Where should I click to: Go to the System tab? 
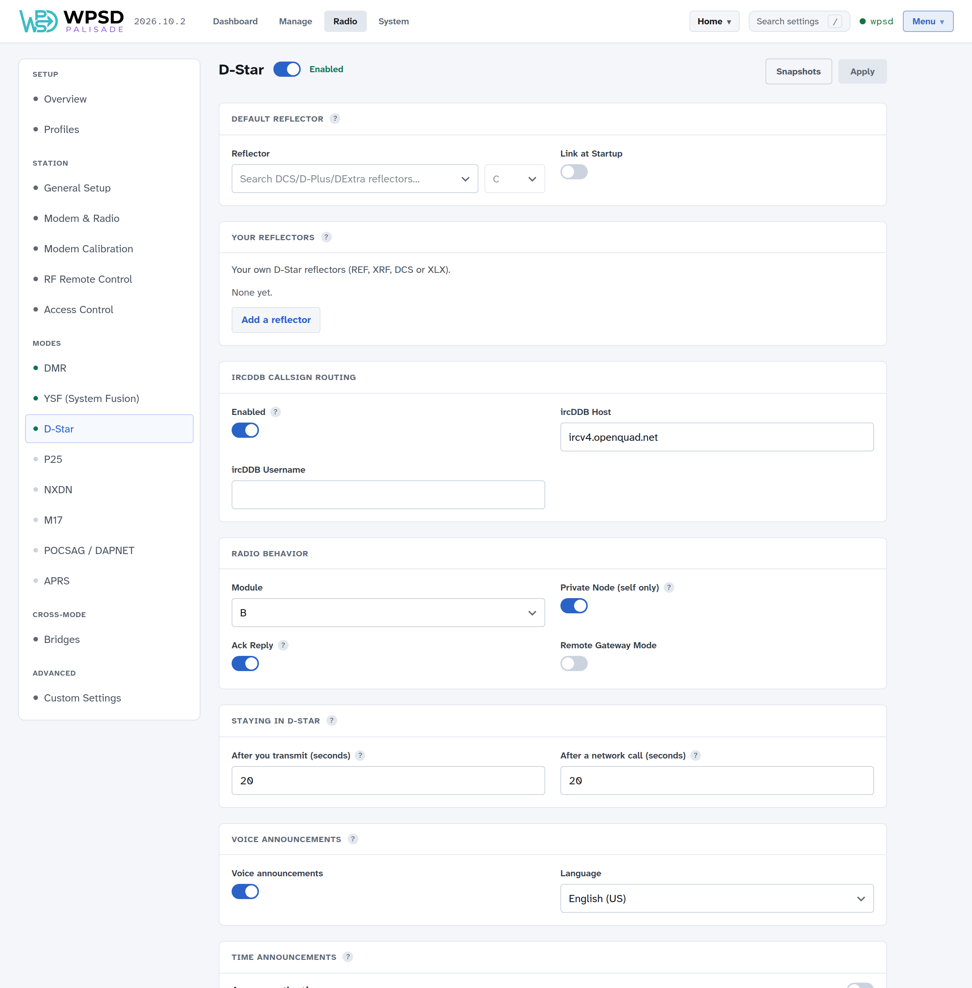click(394, 21)
